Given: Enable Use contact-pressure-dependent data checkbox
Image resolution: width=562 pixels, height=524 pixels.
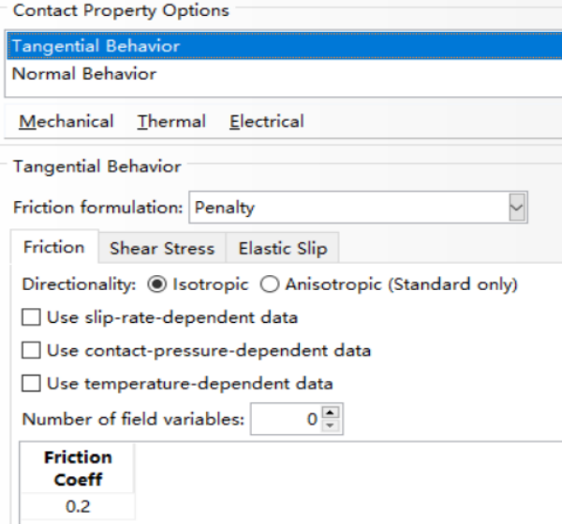Looking at the screenshot, I should tap(31, 350).
